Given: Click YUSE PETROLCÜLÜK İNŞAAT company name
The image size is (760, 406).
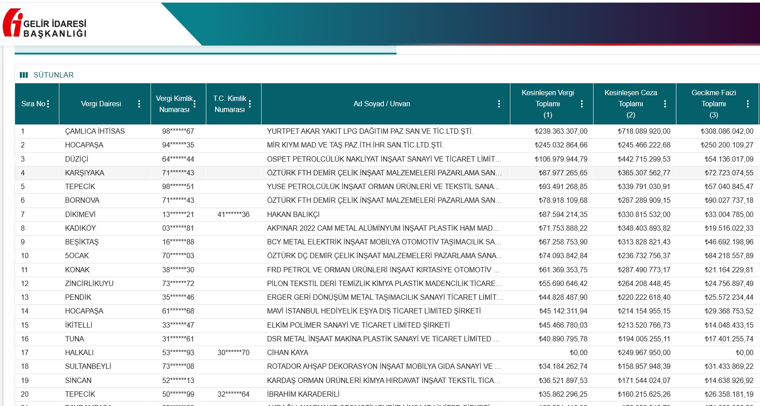Looking at the screenshot, I should (383, 186).
